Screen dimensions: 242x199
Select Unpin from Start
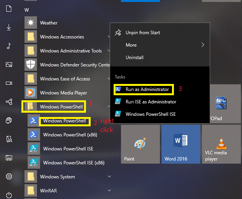(x=160, y=33)
